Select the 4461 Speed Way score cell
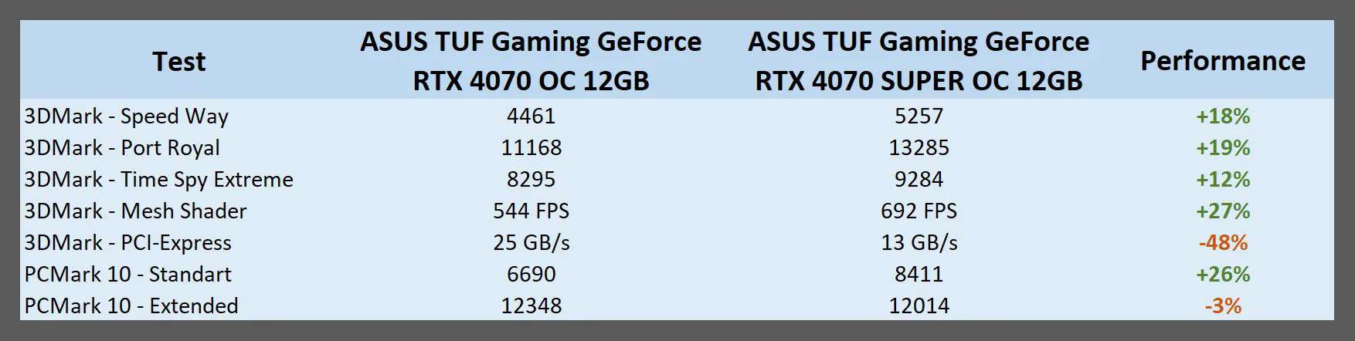This screenshot has width=1355, height=341. (x=531, y=116)
